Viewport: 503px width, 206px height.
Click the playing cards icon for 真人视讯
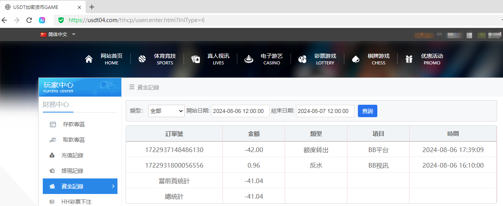(195, 59)
